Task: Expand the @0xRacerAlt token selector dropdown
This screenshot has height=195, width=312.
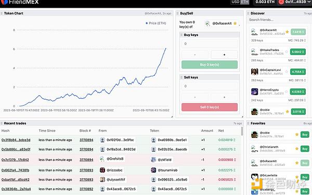Action: point(222,23)
